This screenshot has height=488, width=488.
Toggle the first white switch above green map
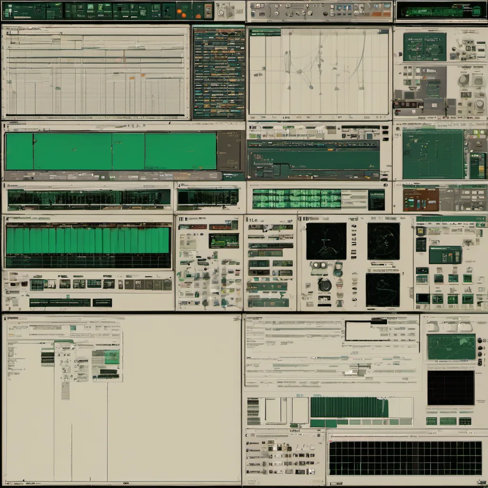433,327
